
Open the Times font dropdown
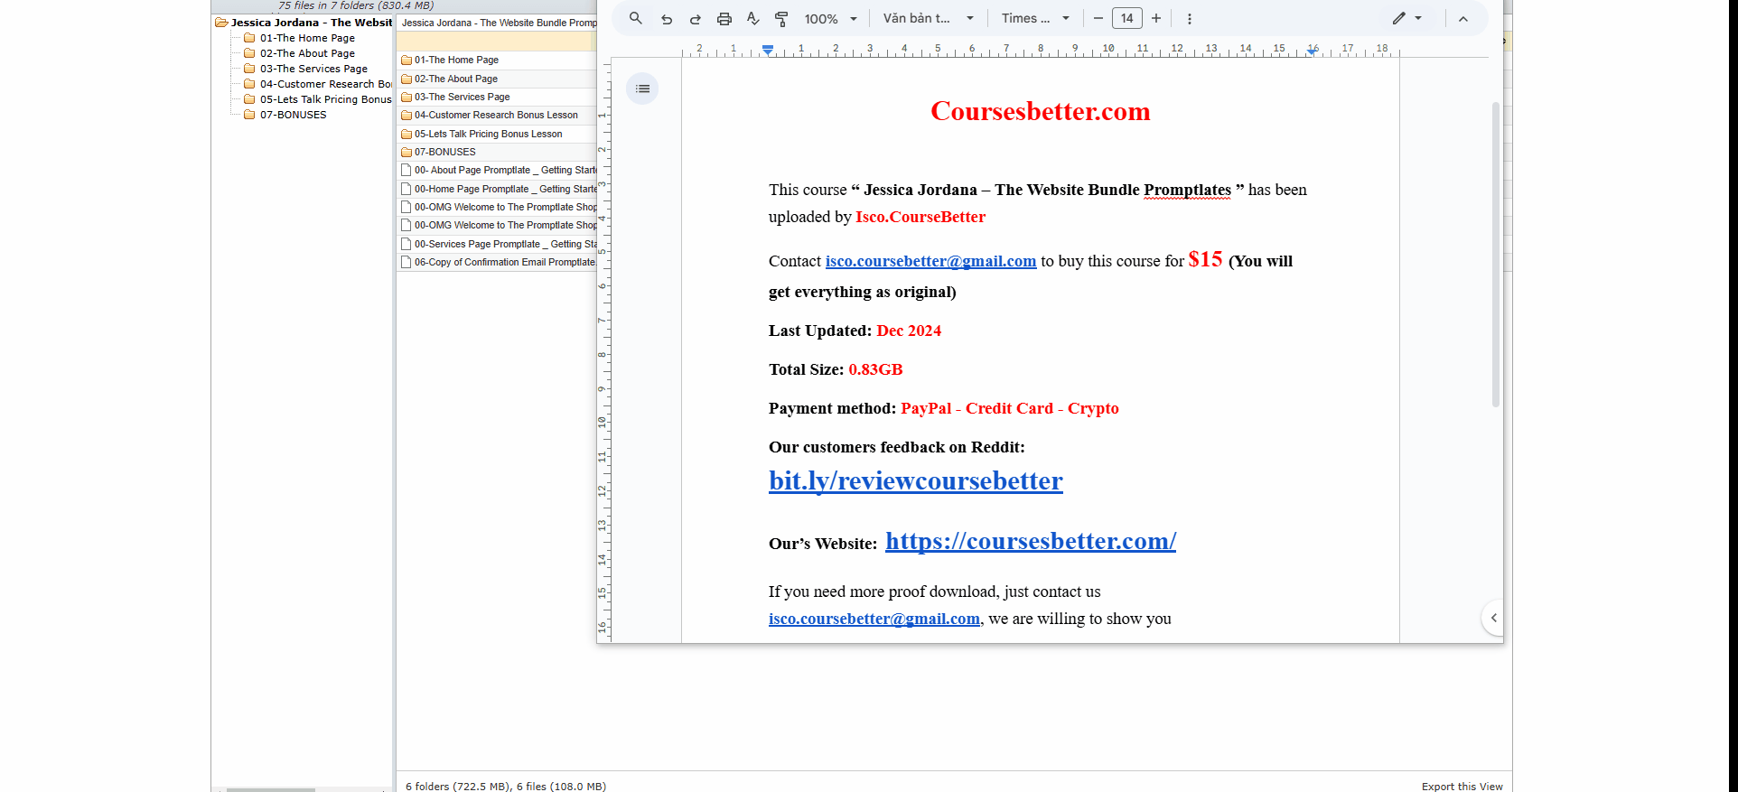pos(1035,18)
